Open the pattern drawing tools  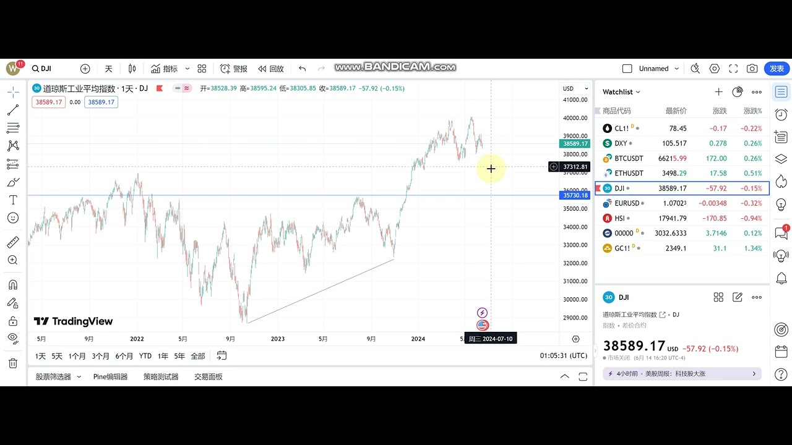click(13, 146)
